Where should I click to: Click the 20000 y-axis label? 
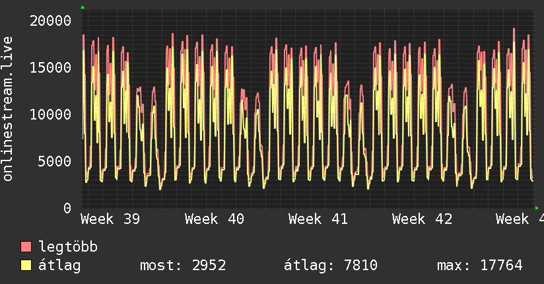tap(50, 21)
